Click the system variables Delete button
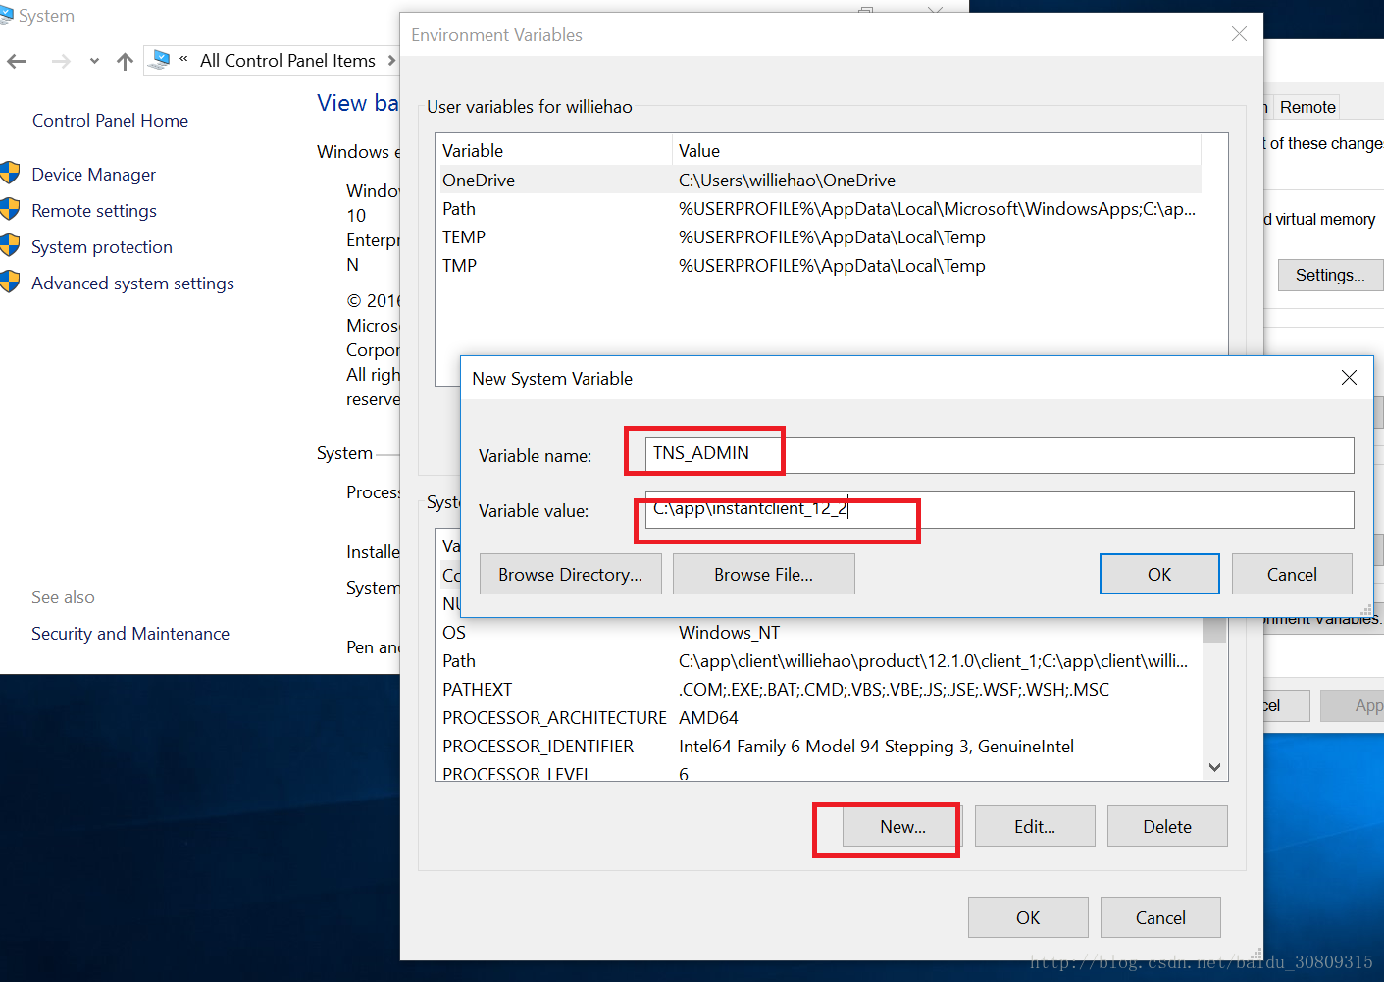 pyautogui.click(x=1167, y=826)
